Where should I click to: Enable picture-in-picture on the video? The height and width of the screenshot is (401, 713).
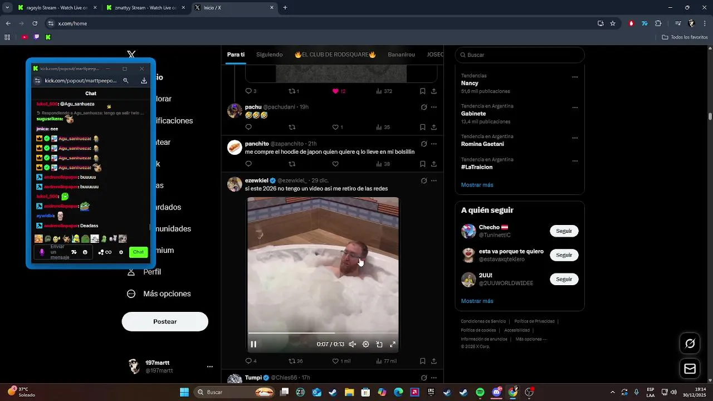click(379, 344)
